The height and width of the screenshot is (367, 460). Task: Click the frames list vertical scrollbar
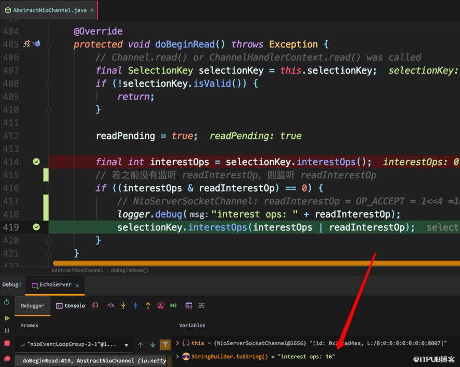170,361
